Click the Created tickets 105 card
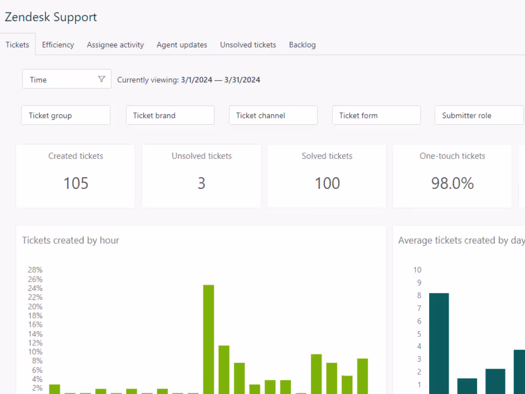 pyautogui.click(x=76, y=176)
